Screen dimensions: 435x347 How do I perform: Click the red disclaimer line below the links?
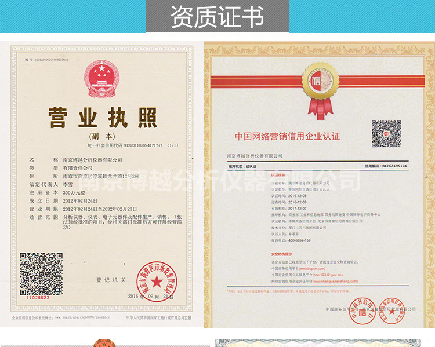click(288, 291)
